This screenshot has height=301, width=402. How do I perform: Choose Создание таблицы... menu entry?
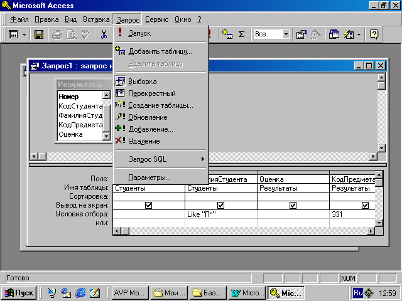[x=161, y=105]
